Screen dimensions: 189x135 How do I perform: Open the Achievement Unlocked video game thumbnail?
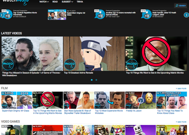(48, 130)
